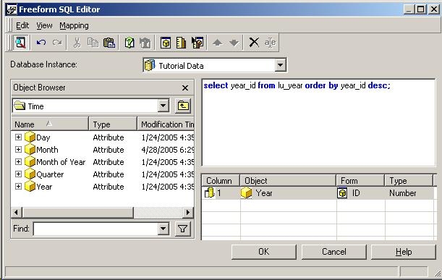Select the Year attribute in Object Browser
Viewport: 442px width, 280px height.
tap(103, 187)
